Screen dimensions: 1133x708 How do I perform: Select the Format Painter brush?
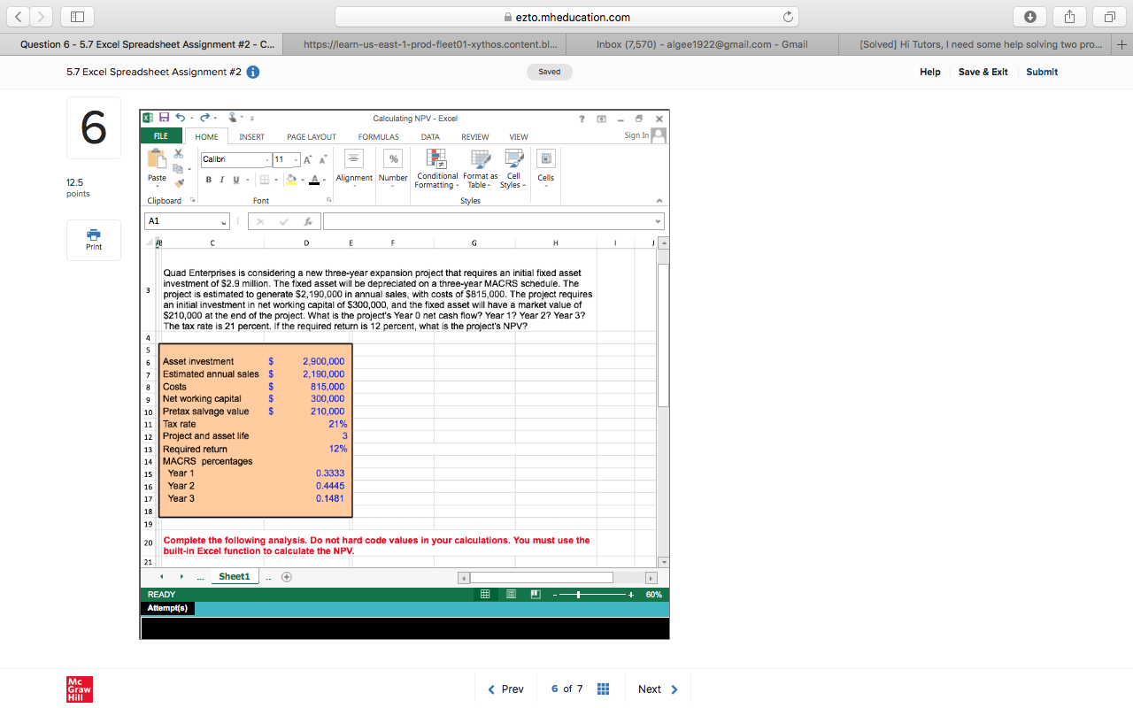(x=181, y=182)
